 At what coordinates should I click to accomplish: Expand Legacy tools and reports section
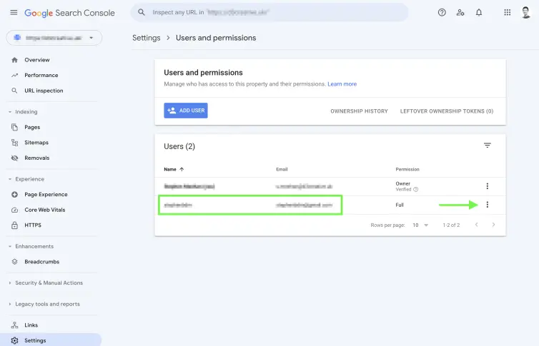[x=47, y=304]
